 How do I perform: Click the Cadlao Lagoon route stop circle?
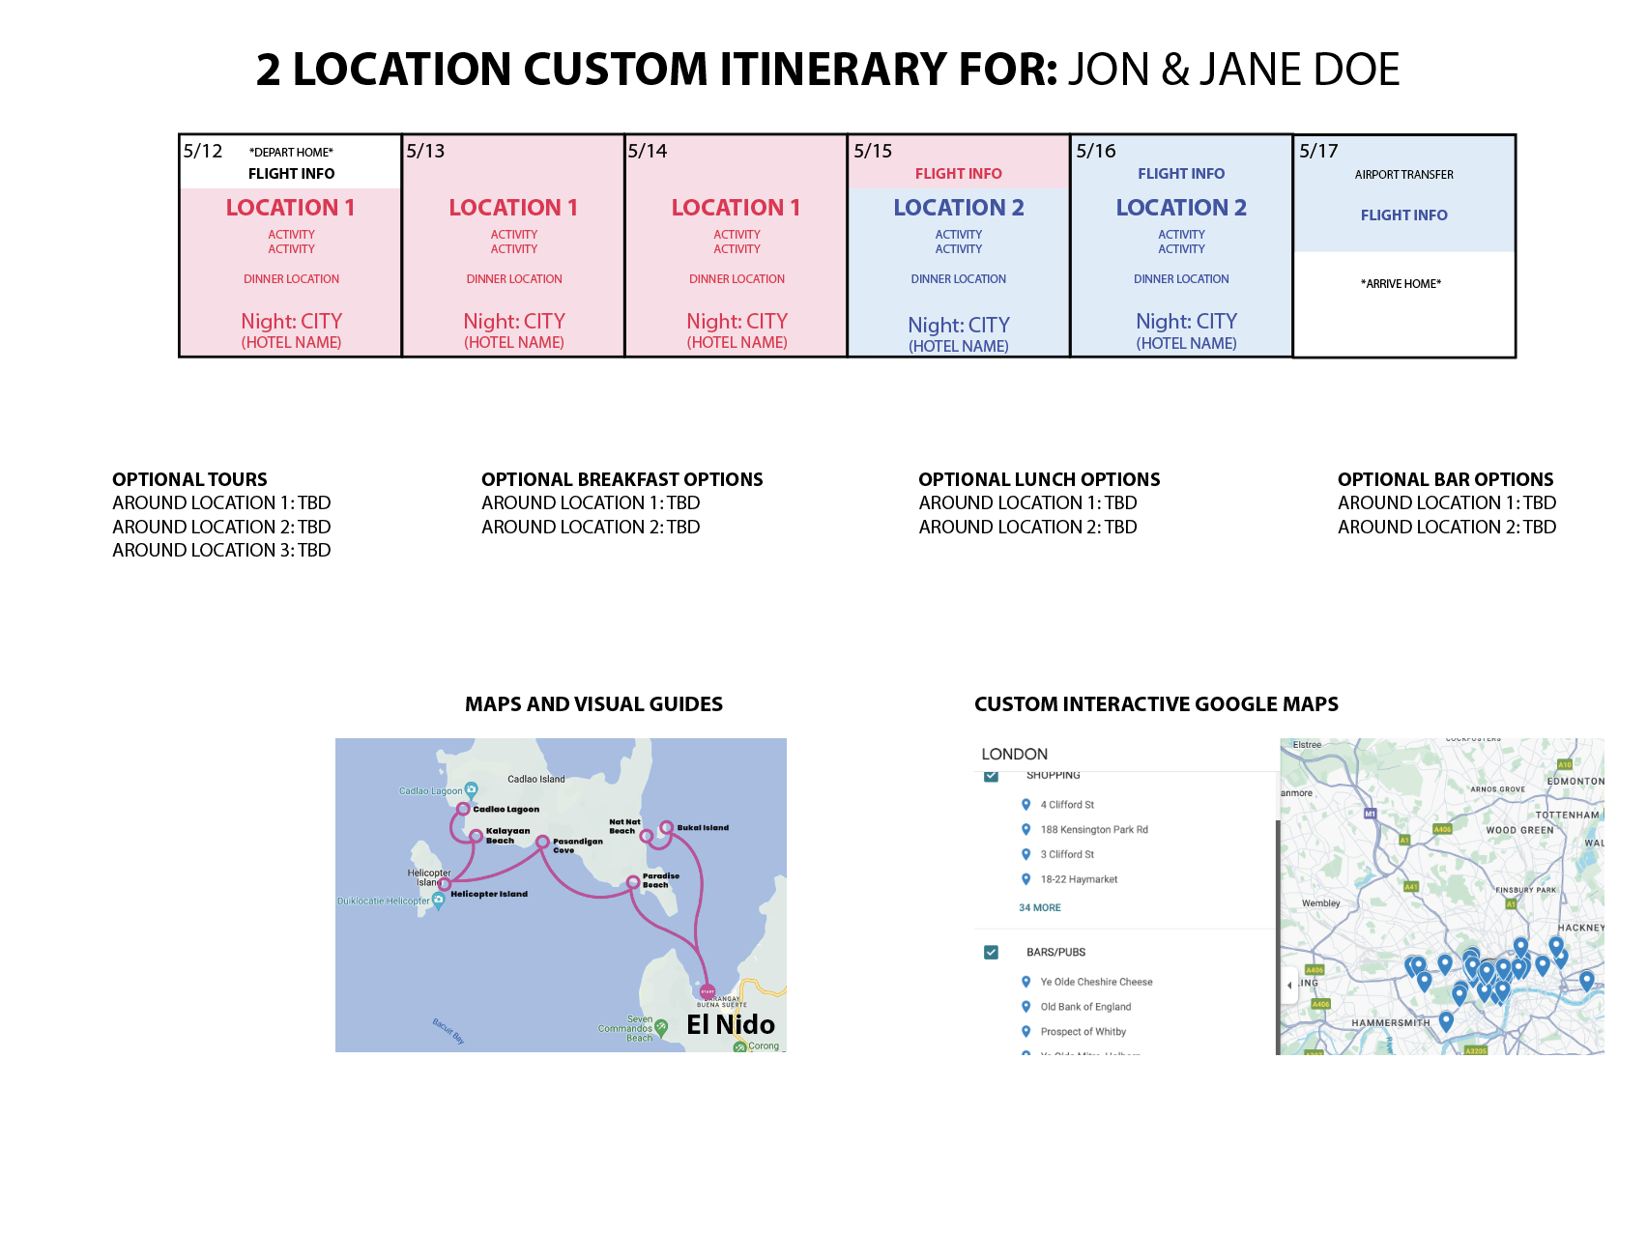[463, 809]
